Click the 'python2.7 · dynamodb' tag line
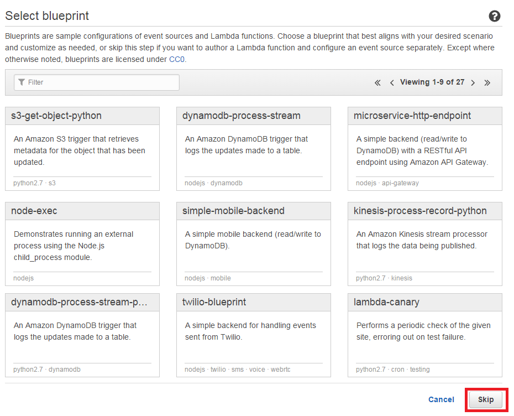The image size is (514, 416). pyautogui.click(x=47, y=370)
